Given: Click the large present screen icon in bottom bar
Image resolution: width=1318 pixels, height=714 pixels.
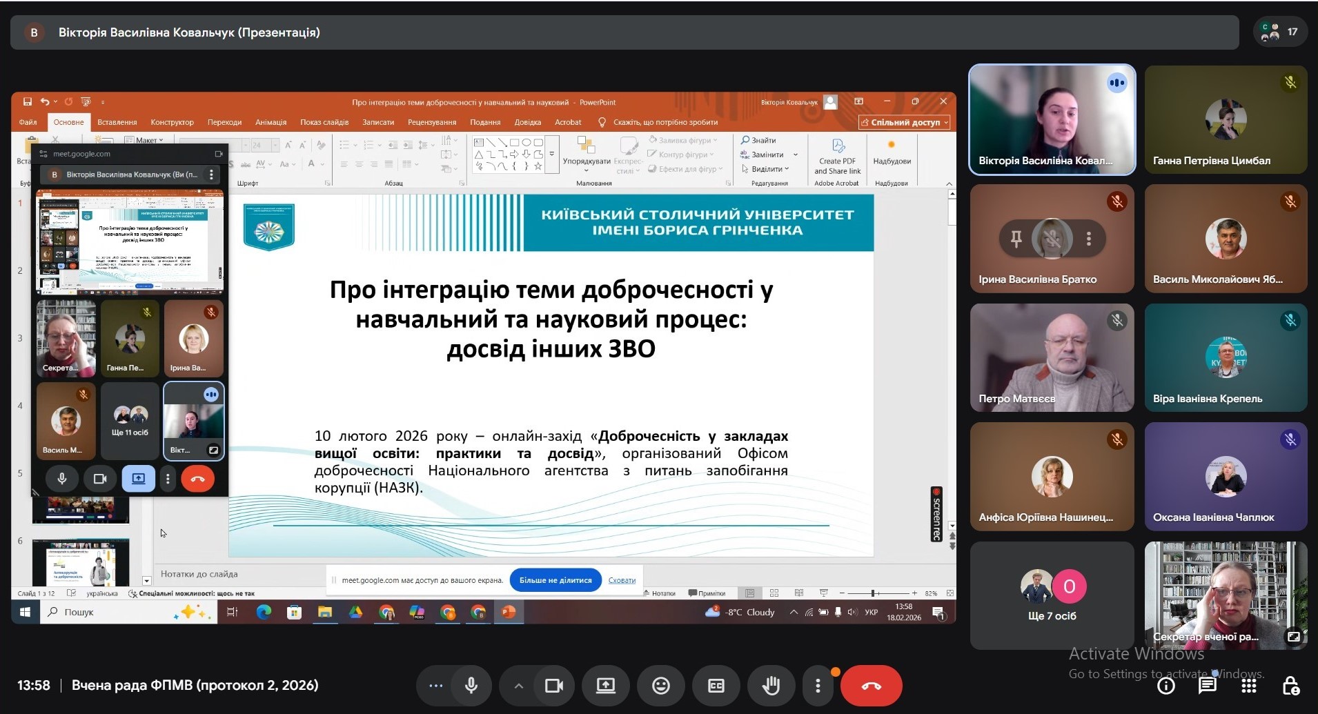Looking at the screenshot, I should [x=605, y=686].
